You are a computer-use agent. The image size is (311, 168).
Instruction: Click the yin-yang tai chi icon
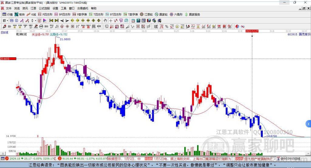237,27
